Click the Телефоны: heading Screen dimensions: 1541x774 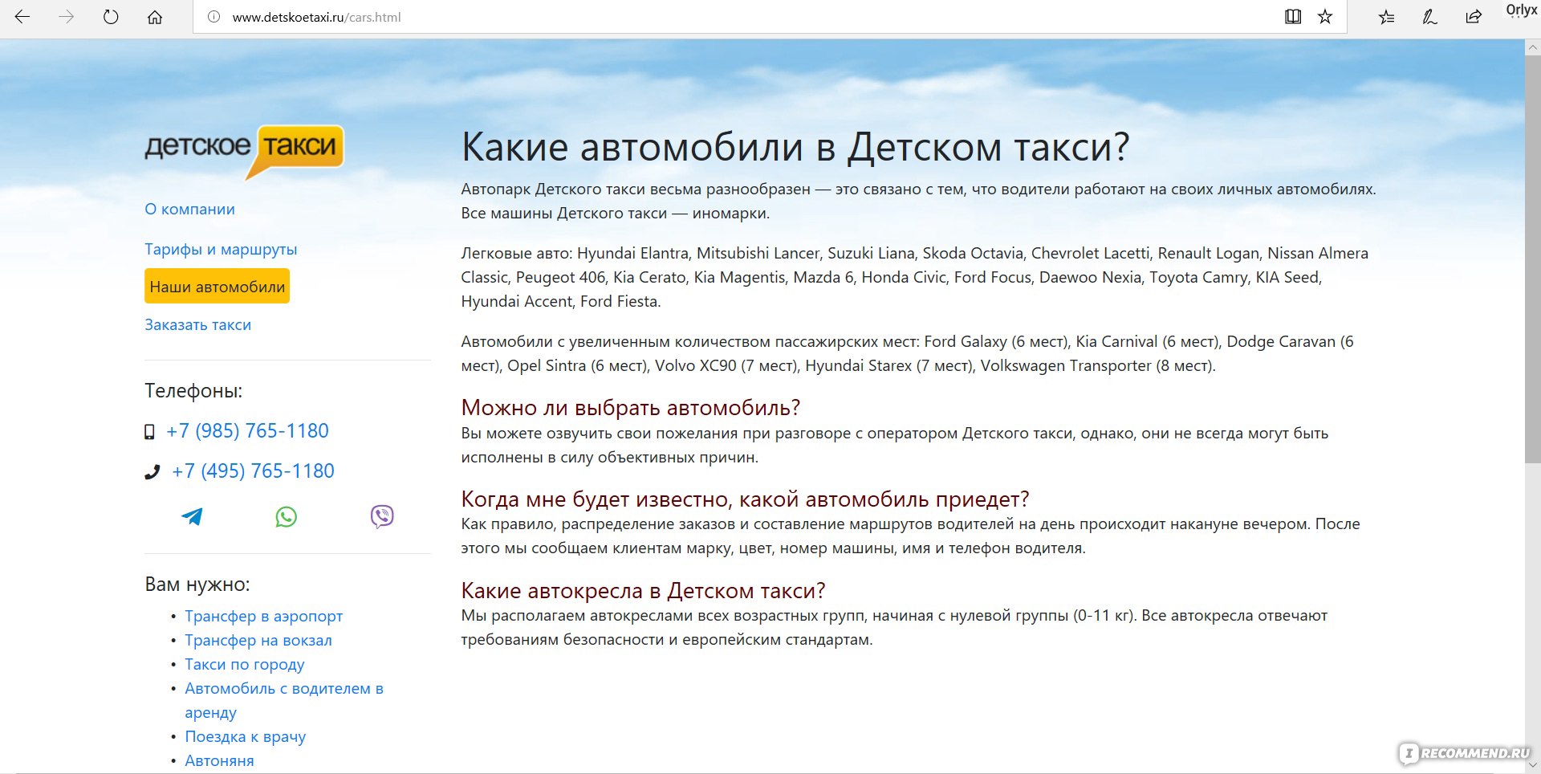coord(193,391)
